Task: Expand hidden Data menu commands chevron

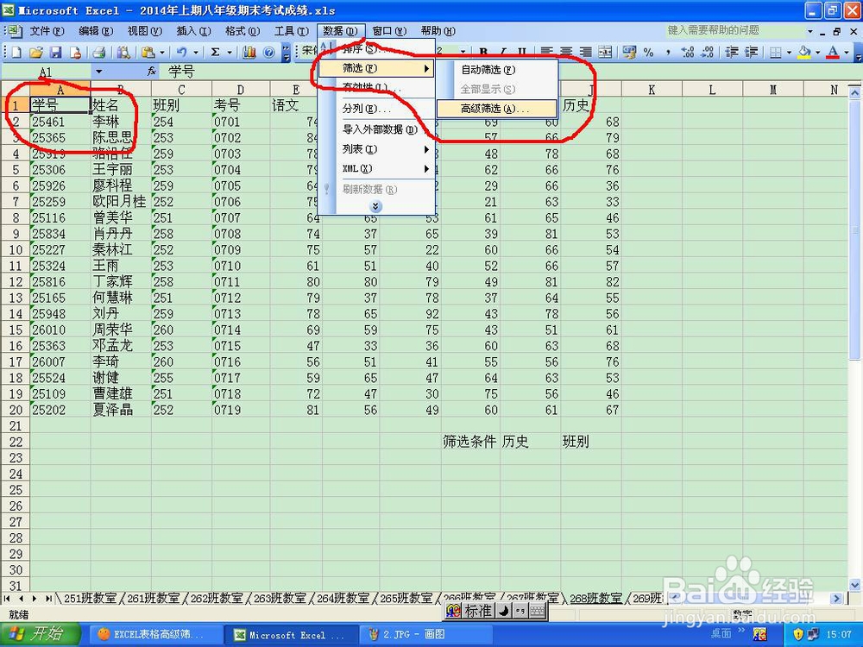Action: coord(375,207)
